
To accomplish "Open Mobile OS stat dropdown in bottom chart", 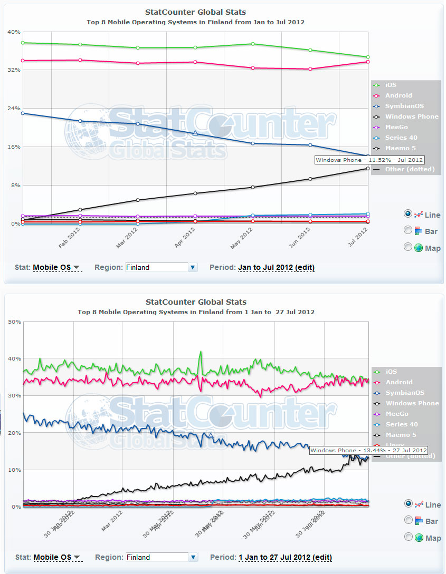I will (x=57, y=558).
